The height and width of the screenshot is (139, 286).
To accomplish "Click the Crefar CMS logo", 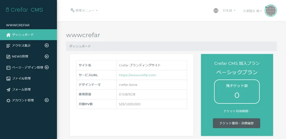I will point(24,10).
